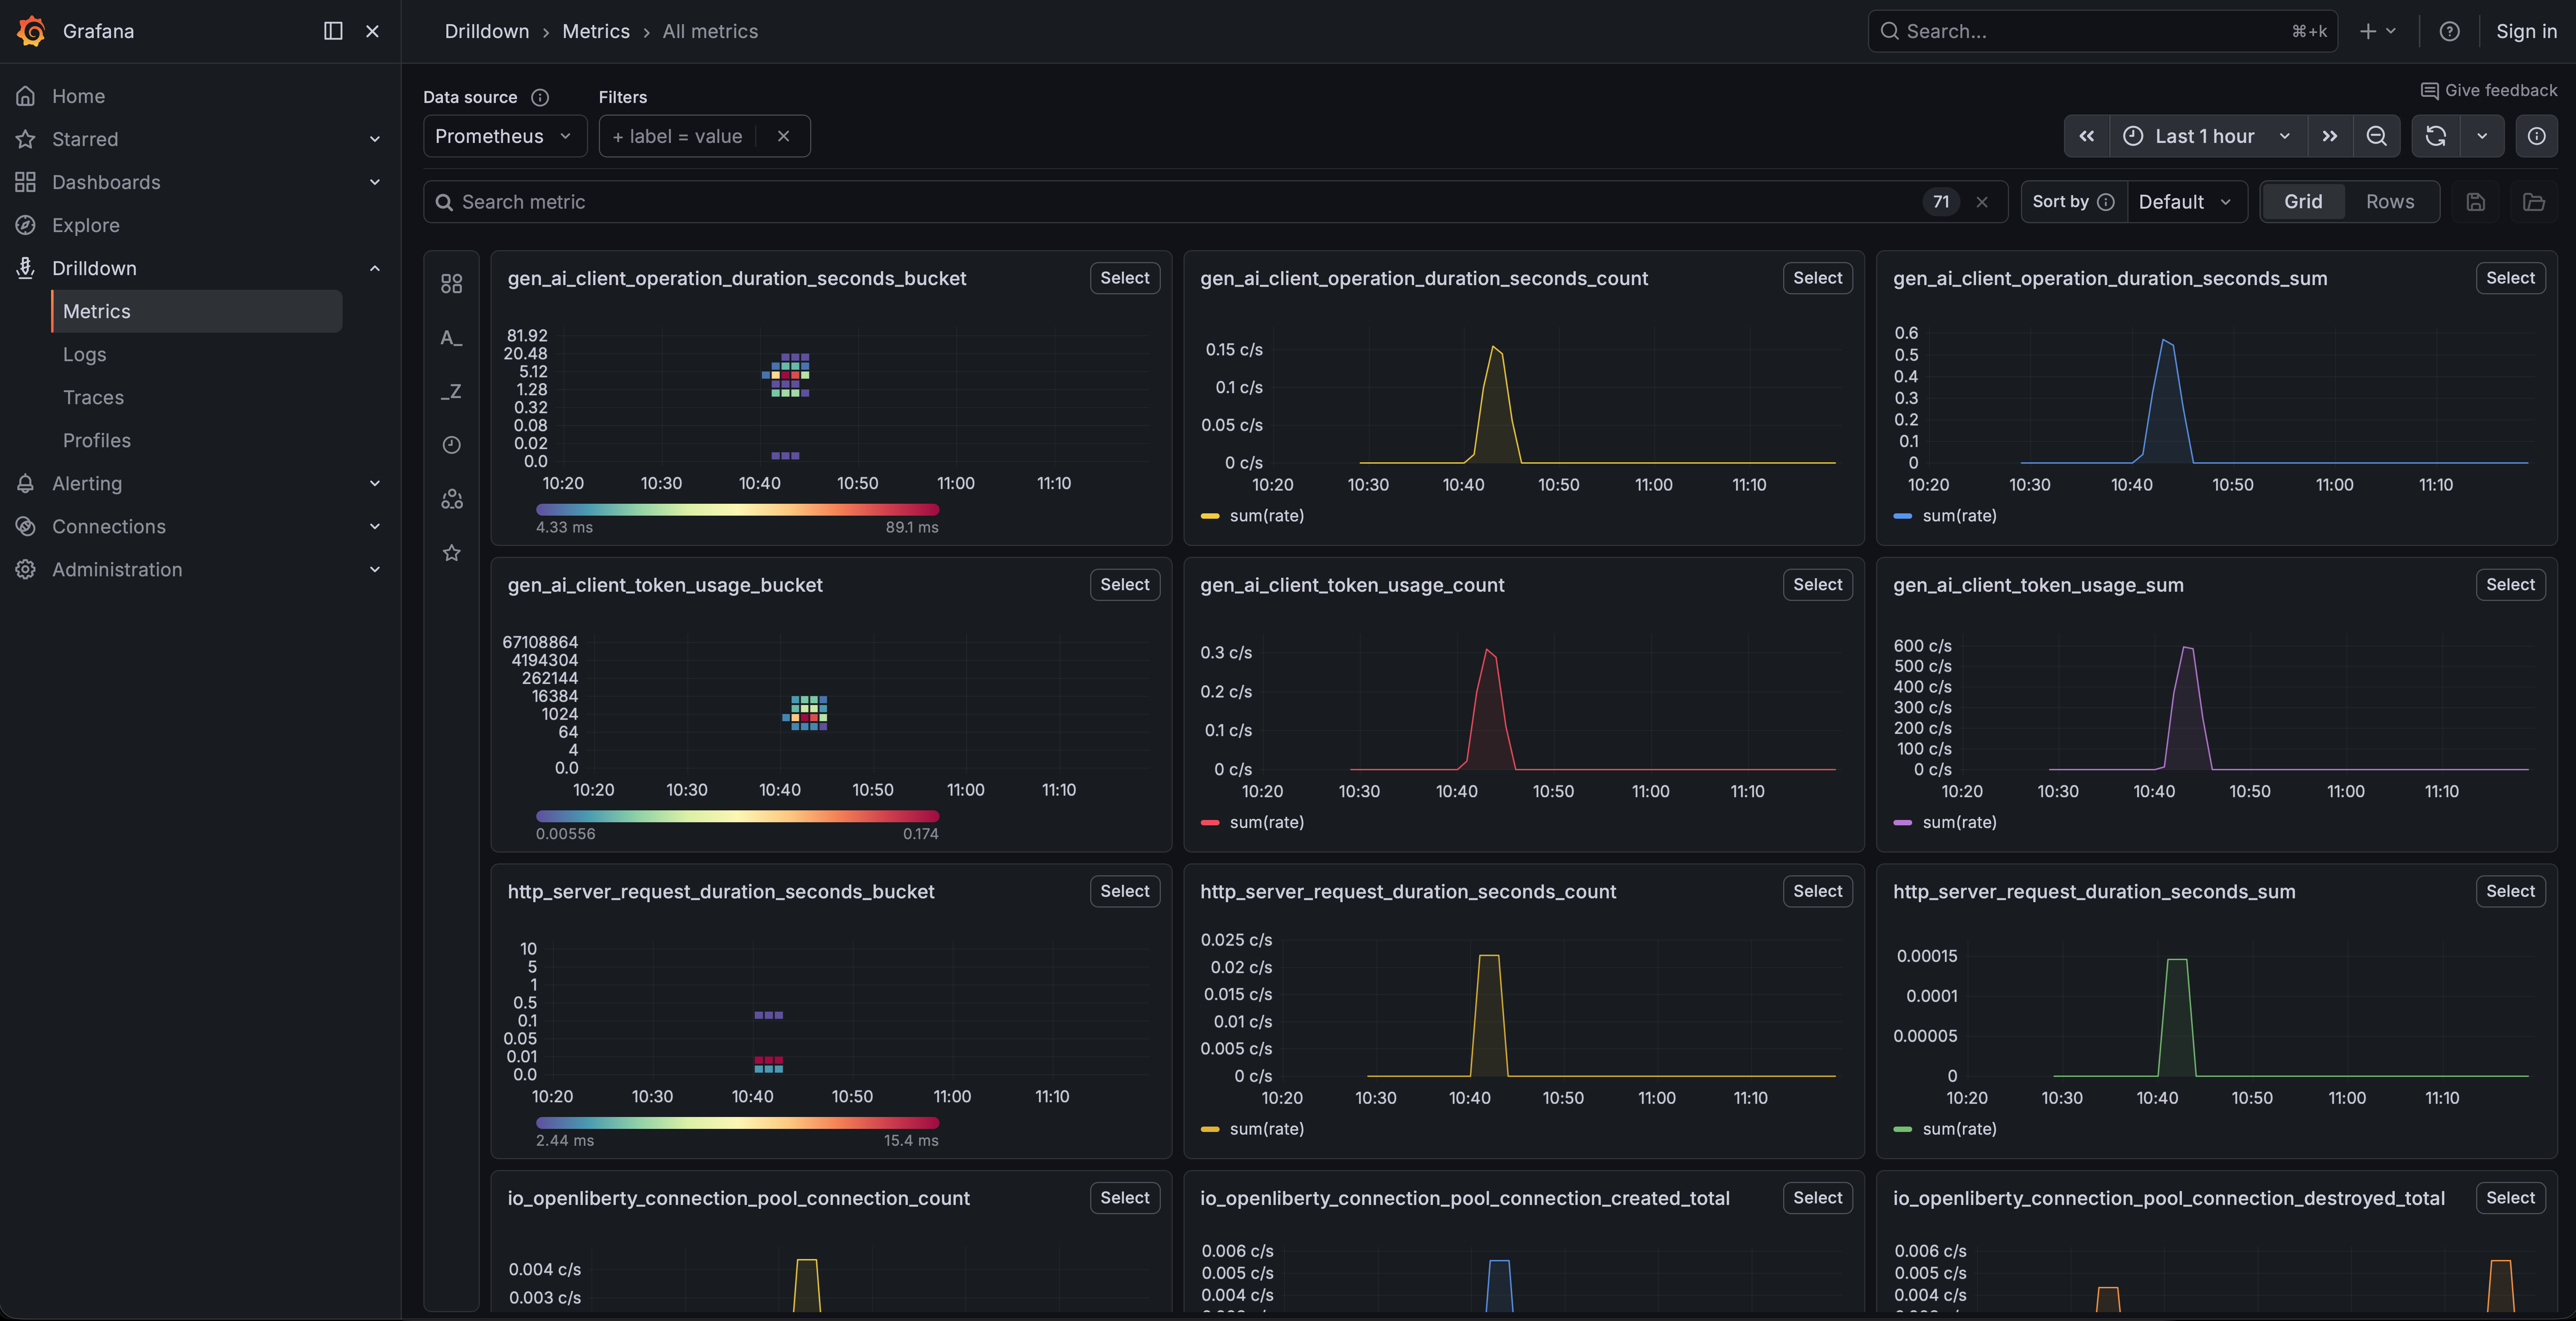Click the Sort by info icon
This screenshot has width=2576, height=1321.
click(2106, 202)
